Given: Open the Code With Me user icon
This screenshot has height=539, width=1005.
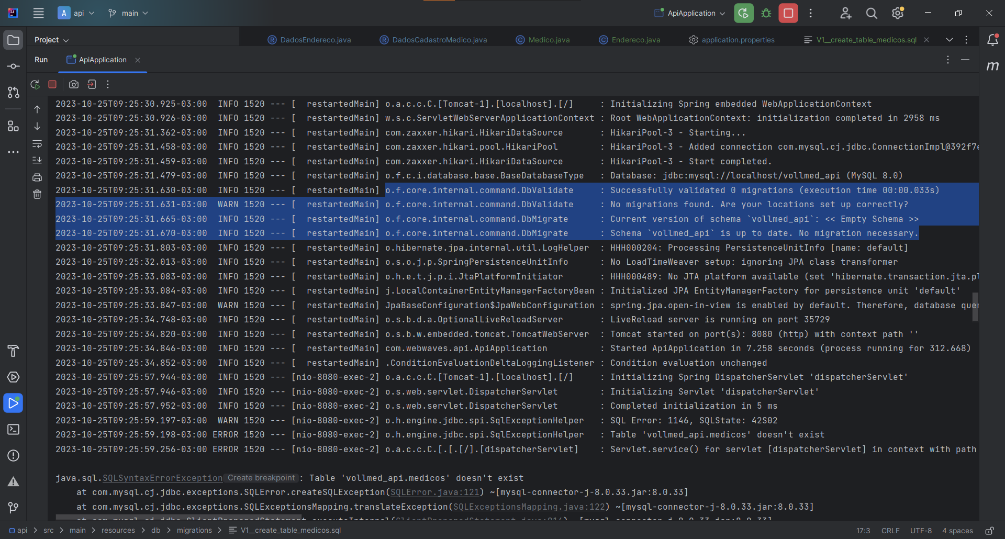Looking at the screenshot, I should point(845,13).
